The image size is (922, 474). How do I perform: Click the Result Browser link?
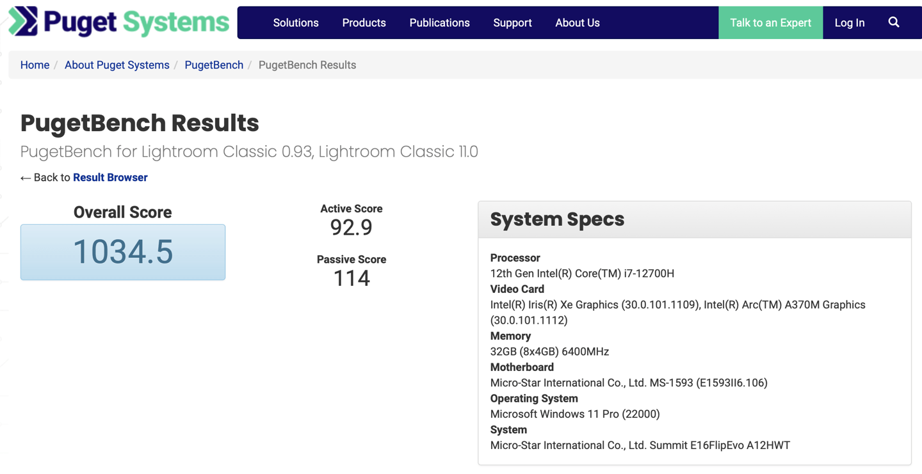click(110, 178)
